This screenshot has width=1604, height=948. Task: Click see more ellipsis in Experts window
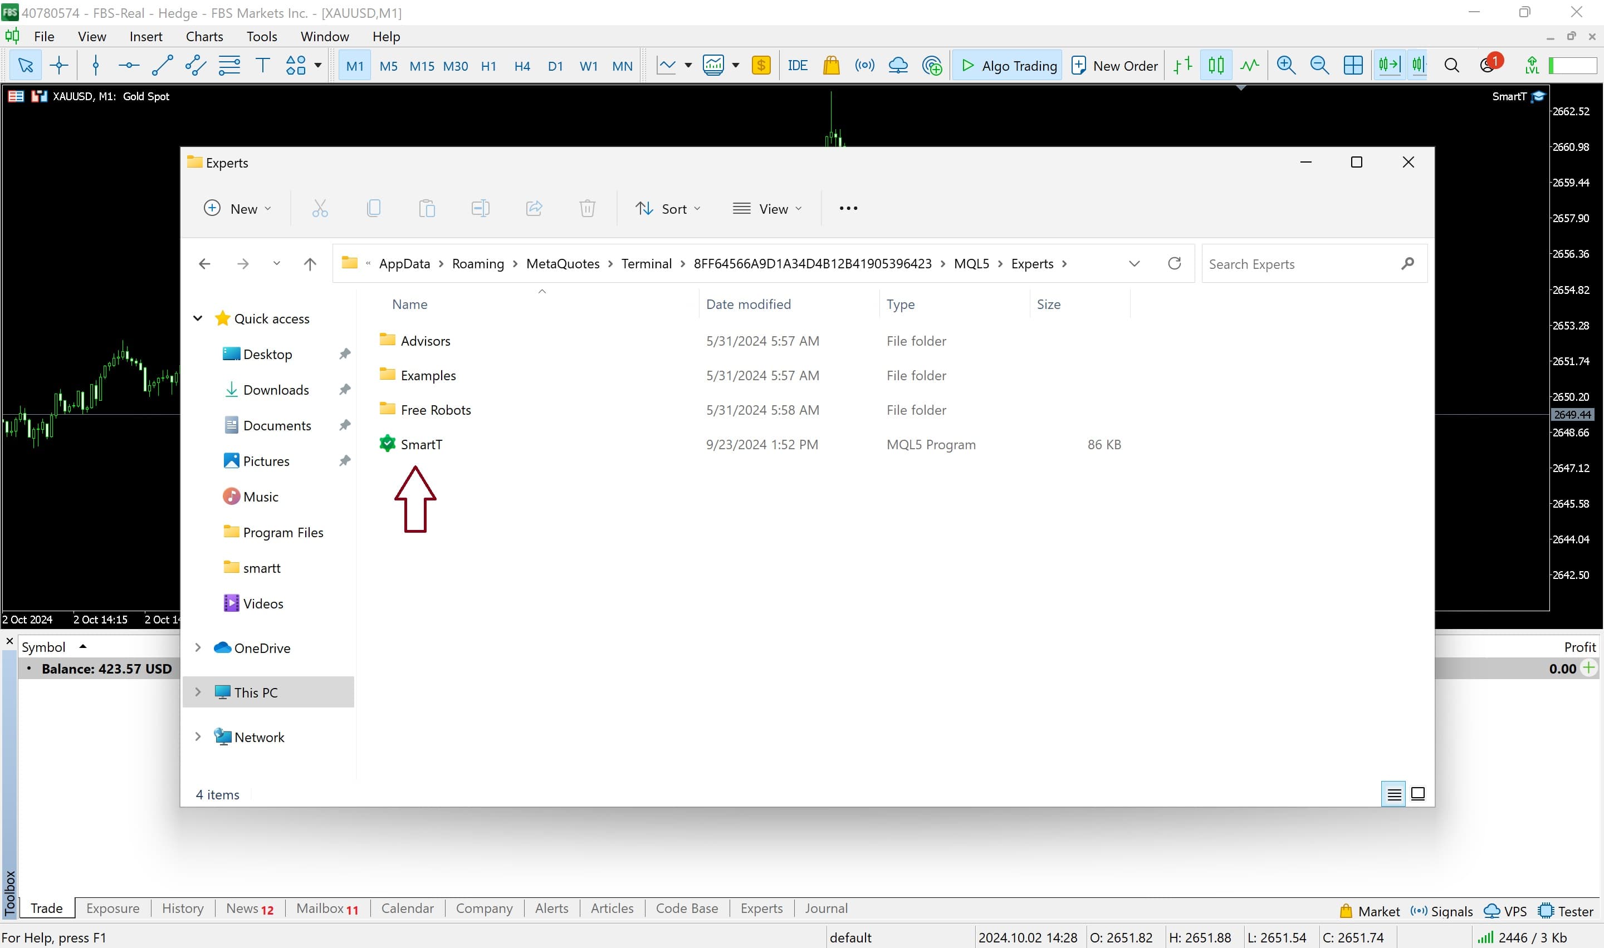tap(848, 208)
